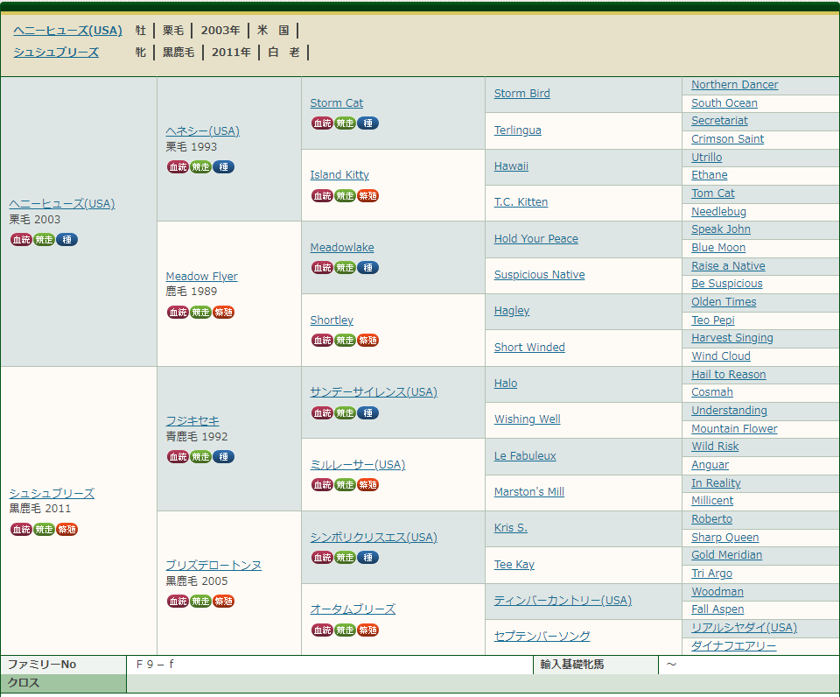Image resolution: width=840 pixels, height=697 pixels.
Task: Open the シュシュブリーズ link in the top header
Action: pyautogui.click(x=56, y=52)
